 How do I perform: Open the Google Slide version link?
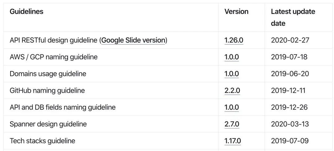point(133,40)
